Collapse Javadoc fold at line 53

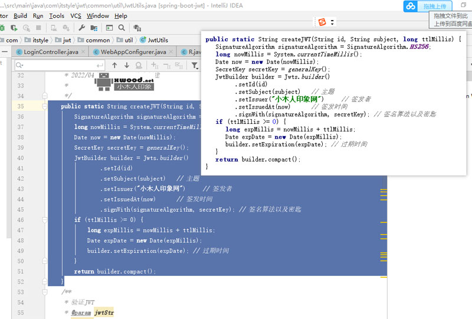pyautogui.click(x=45, y=292)
